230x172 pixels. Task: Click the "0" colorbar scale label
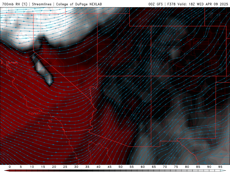click(x=10, y=167)
